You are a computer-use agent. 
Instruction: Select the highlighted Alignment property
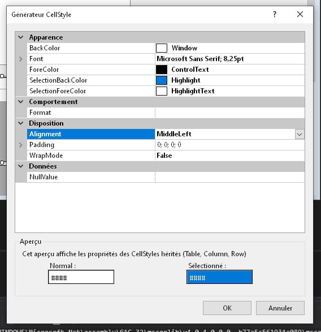point(91,134)
